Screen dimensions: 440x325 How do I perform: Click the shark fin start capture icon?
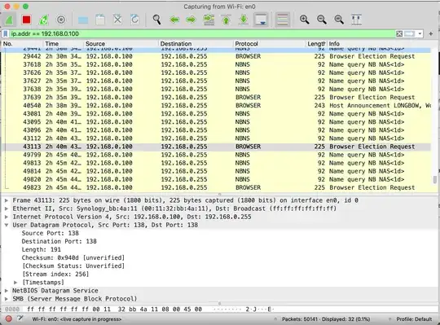pos(9,20)
